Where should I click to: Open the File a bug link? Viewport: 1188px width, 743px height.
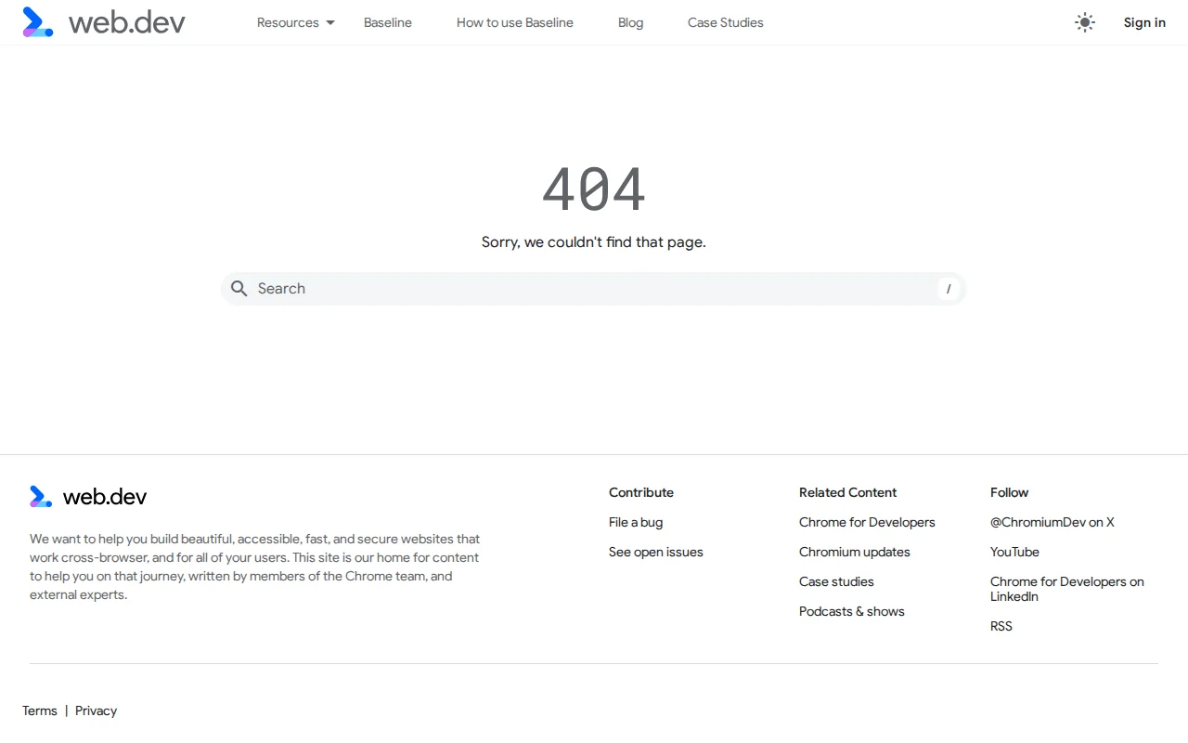tap(635, 522)
